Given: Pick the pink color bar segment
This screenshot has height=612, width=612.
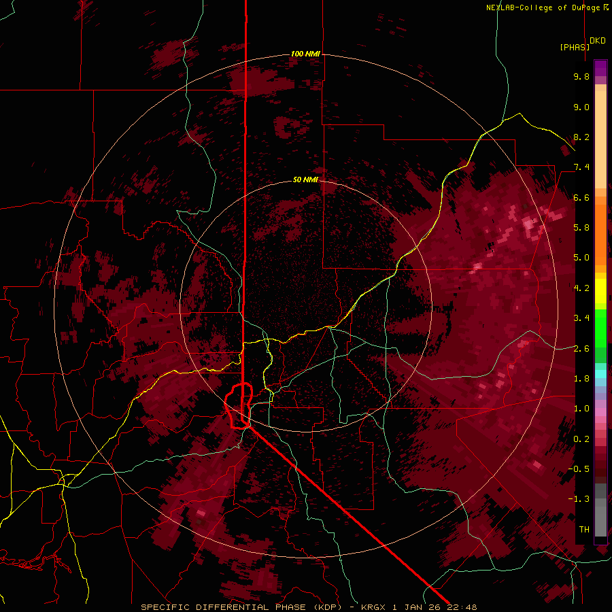Looking at the screenshot, I should pos(600,412).
